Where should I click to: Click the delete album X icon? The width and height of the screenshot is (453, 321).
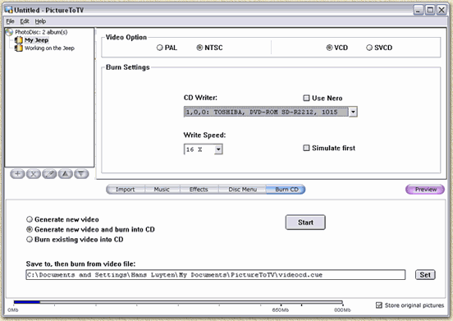pos(34,174)
